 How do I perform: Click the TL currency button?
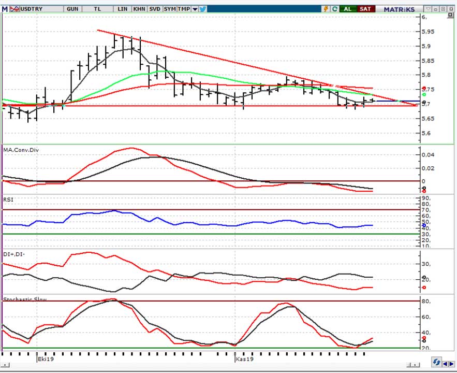pos(97,9)
